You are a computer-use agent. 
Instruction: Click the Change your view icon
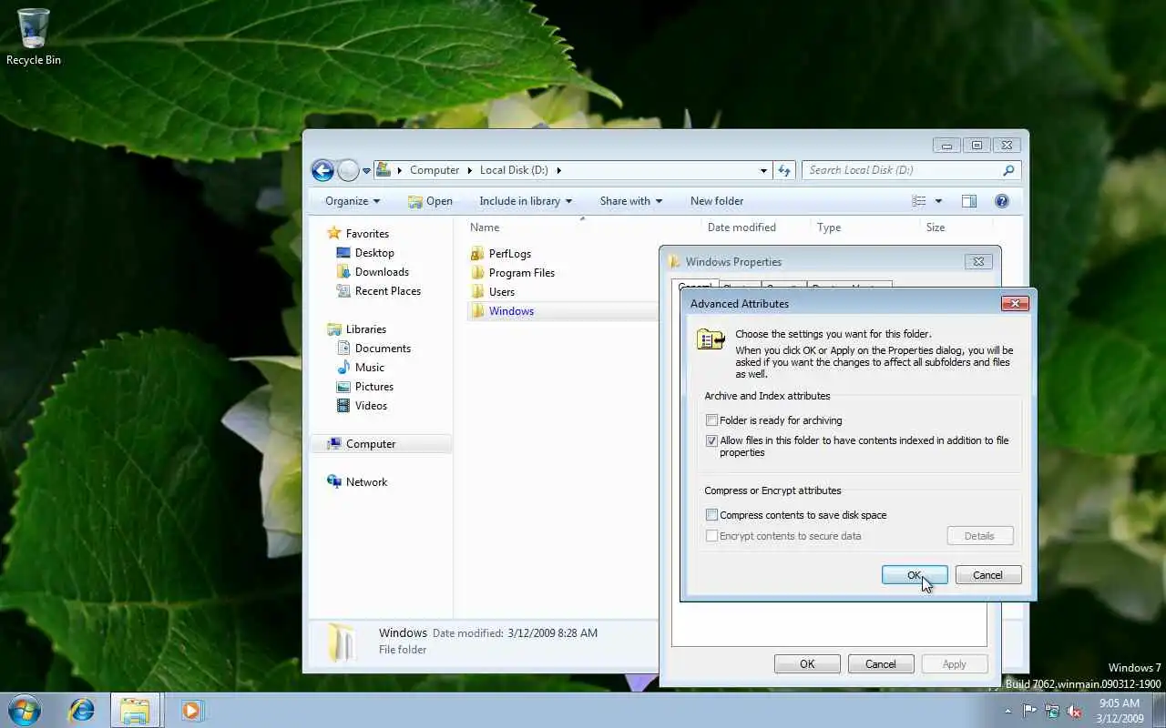tap(919, 201)
